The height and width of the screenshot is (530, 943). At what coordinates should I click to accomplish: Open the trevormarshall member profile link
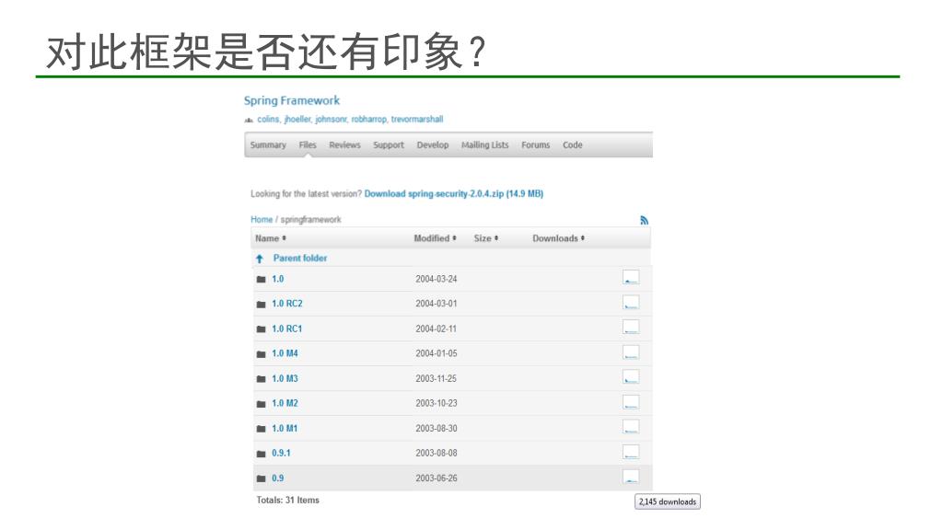(417, 120)
